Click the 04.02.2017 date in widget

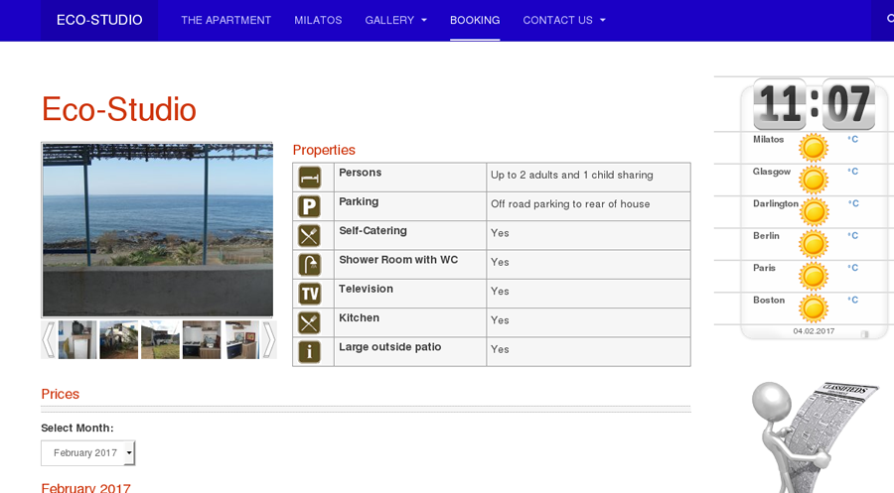tap(814, 331)
